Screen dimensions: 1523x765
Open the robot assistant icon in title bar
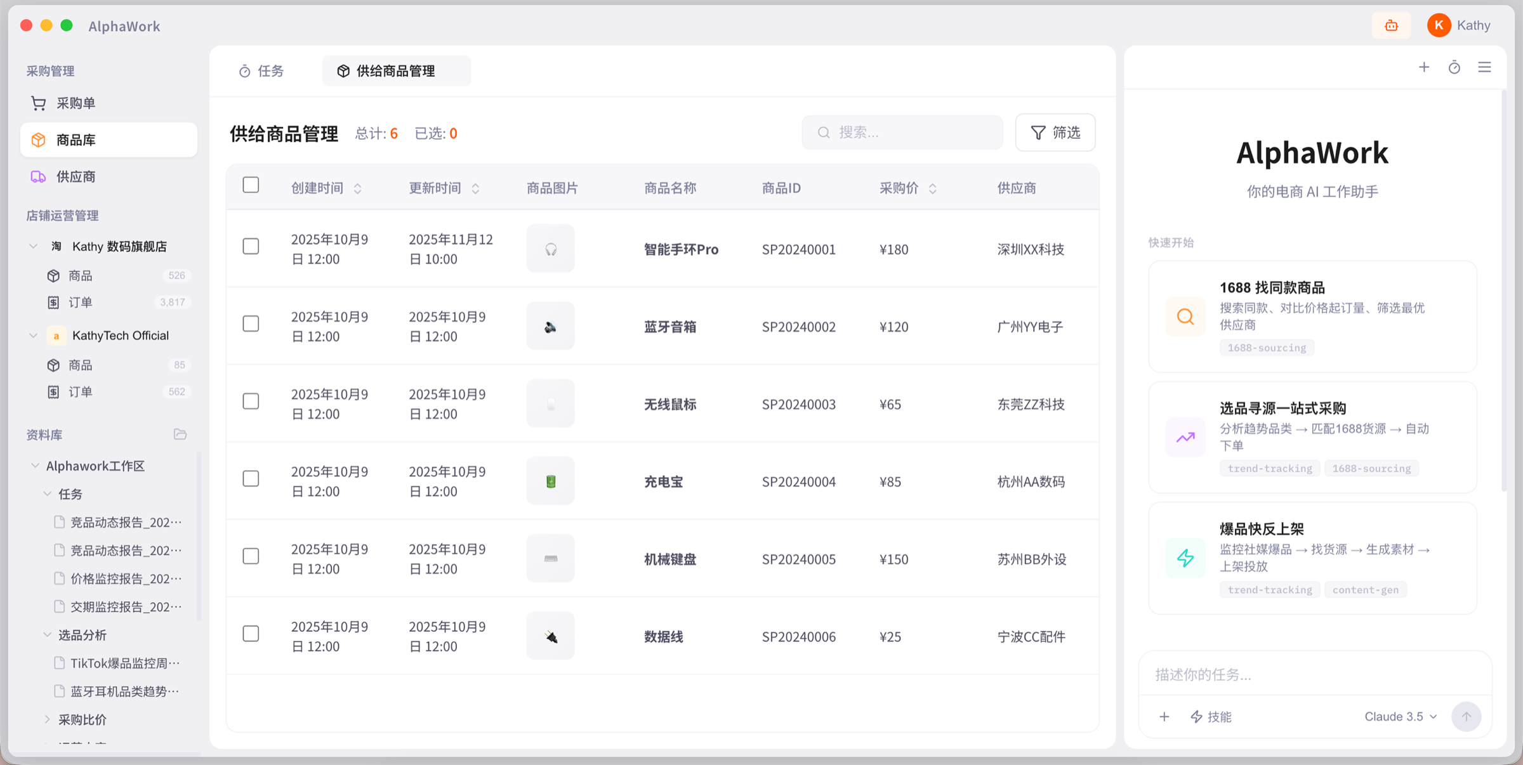pos(1391,25)
